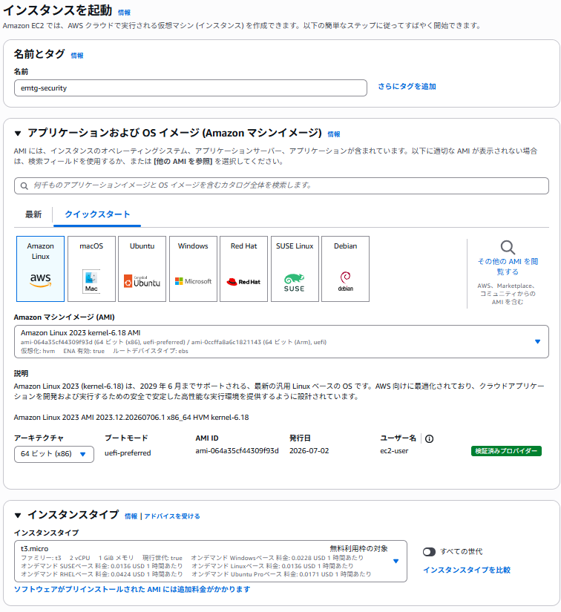
Task: Click the 無料利用枠の対象 label
Action: pos(358,549)
